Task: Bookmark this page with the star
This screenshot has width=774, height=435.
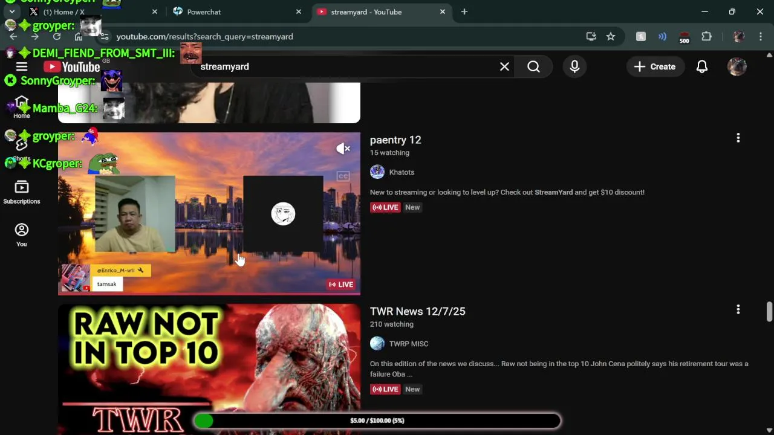Action: click(611, 36)
